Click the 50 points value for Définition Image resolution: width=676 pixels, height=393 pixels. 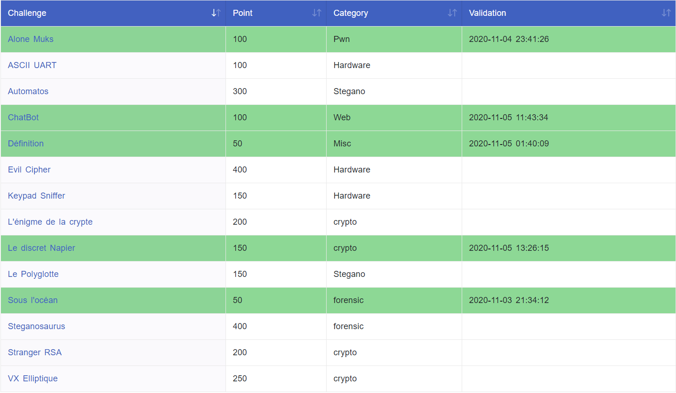pos(238,144)
